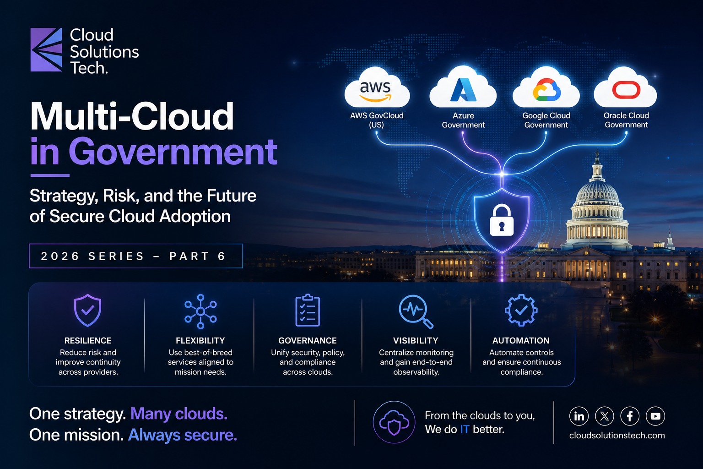Screen dimensions: 703x469
Task: Click the Flexibility network nodes icon
Action: (200, 311)
